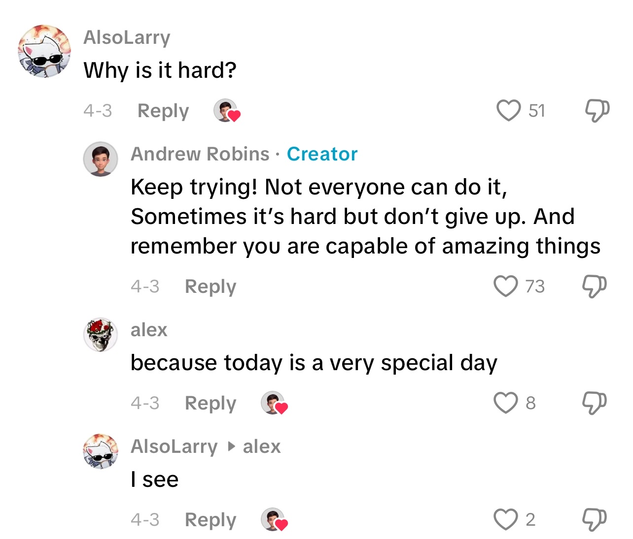Like AlsoLarry's "Why is it hard?" comment
The image size is (633, 539).
(508, 110)
